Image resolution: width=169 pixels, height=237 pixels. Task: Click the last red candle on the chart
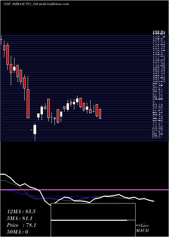click(x=100, y=114)
